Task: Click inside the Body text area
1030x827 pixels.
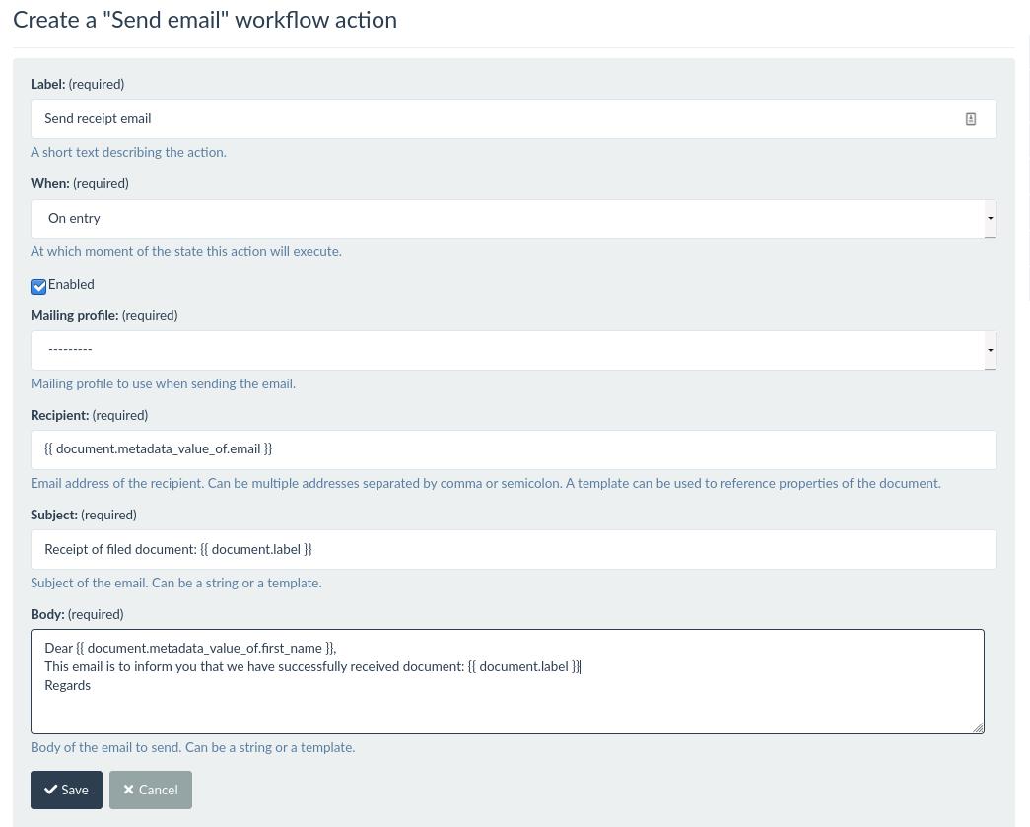Action: coord(508,681)
